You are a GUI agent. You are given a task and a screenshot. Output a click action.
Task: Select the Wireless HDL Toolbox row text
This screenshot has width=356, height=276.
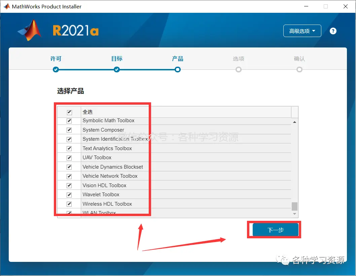(107, 204)
